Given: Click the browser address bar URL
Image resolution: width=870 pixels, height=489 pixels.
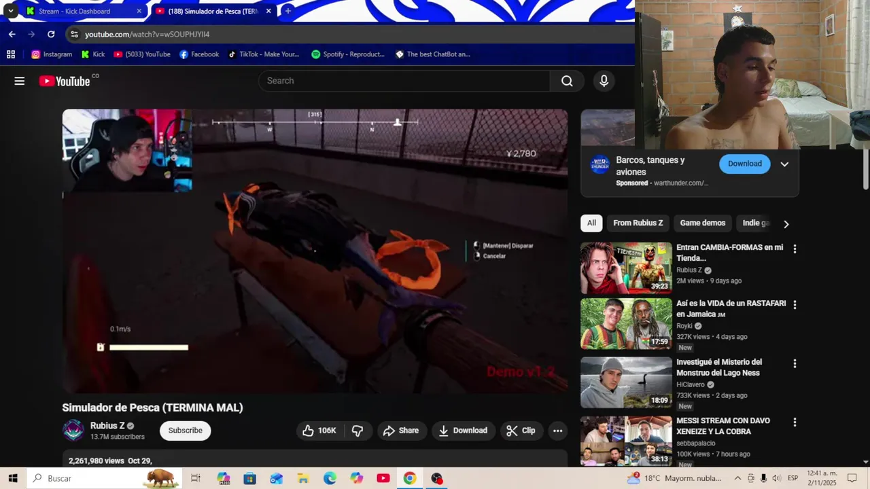Looking at the screenshot, I should pyautogui.click(x=147, y=34).
